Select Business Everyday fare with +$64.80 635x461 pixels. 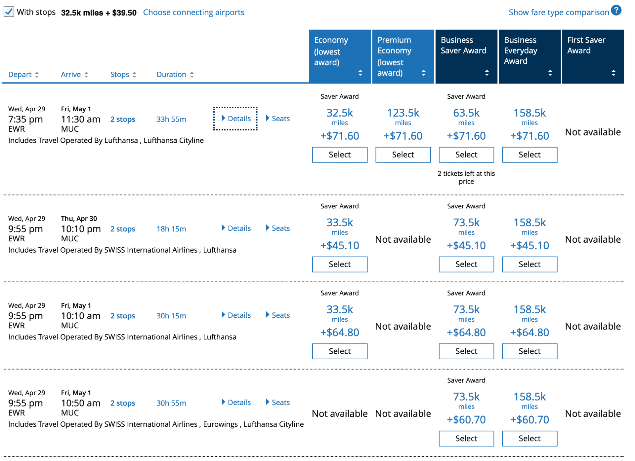(x=529, y=351)
